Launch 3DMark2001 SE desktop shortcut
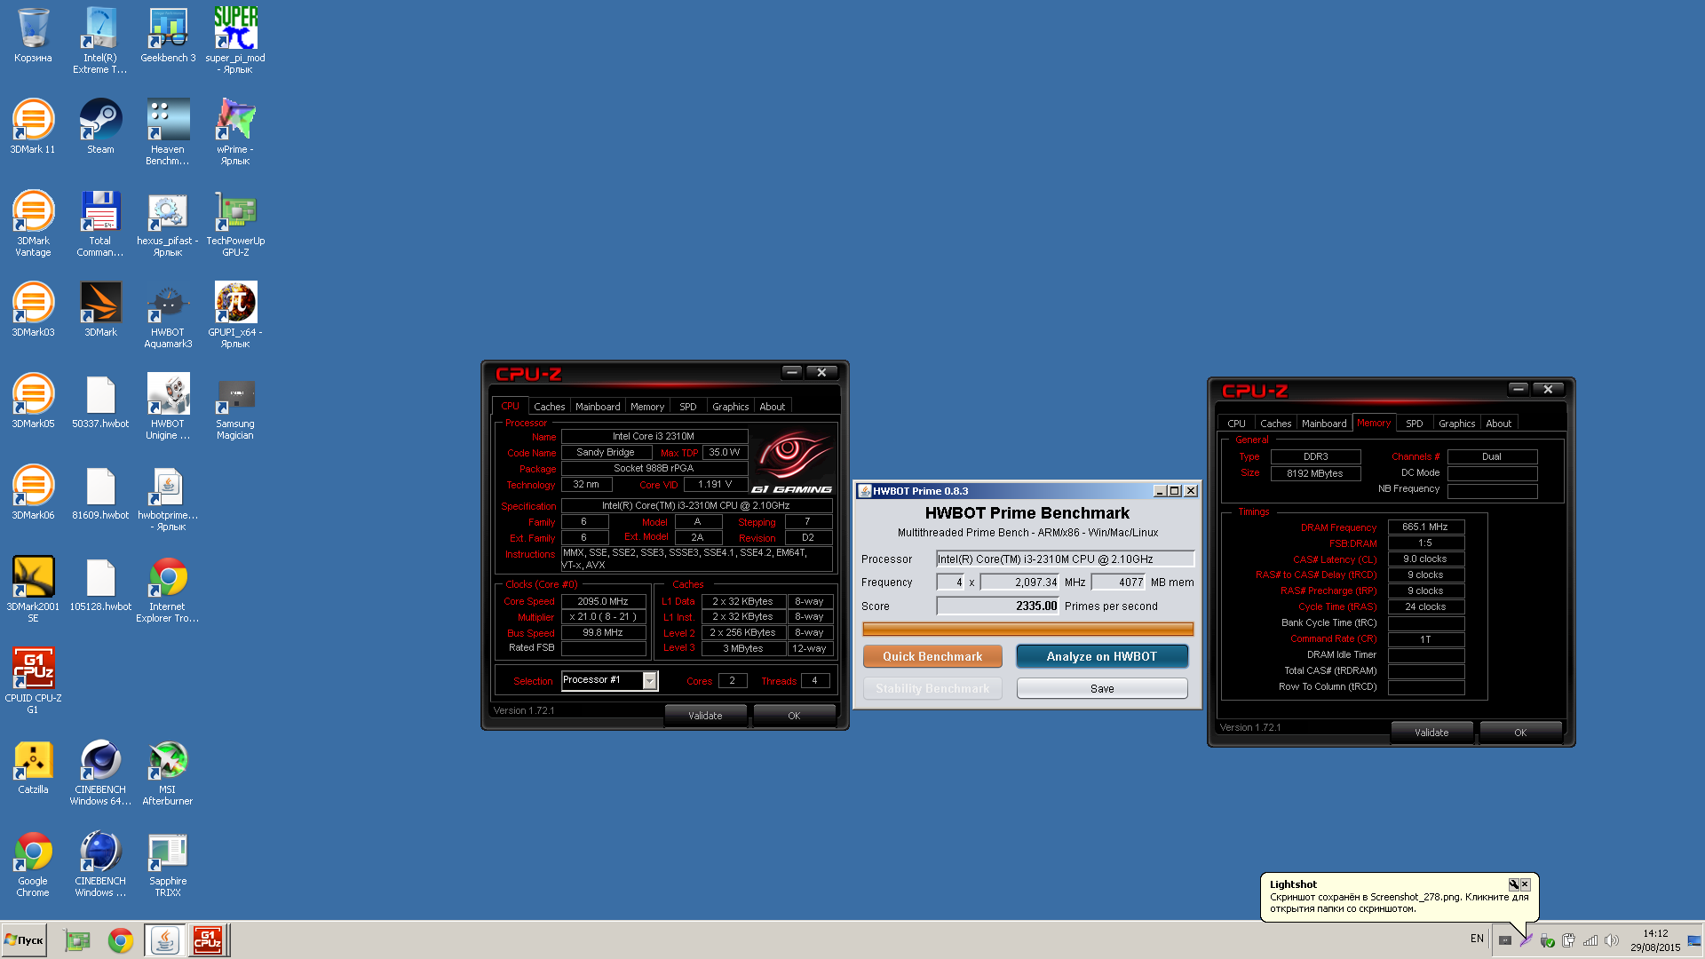1705x959 pixels. [x=33, y=589]
